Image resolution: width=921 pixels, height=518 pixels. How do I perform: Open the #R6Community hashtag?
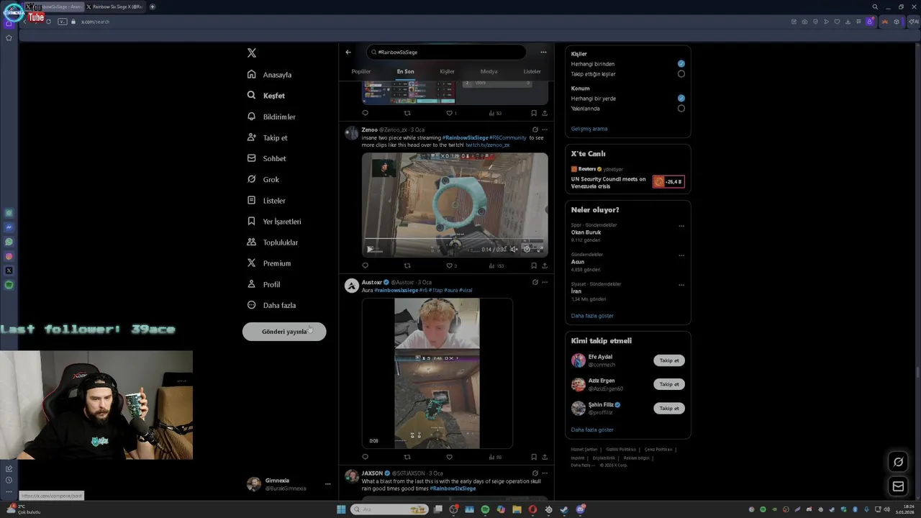click(508, 137)
